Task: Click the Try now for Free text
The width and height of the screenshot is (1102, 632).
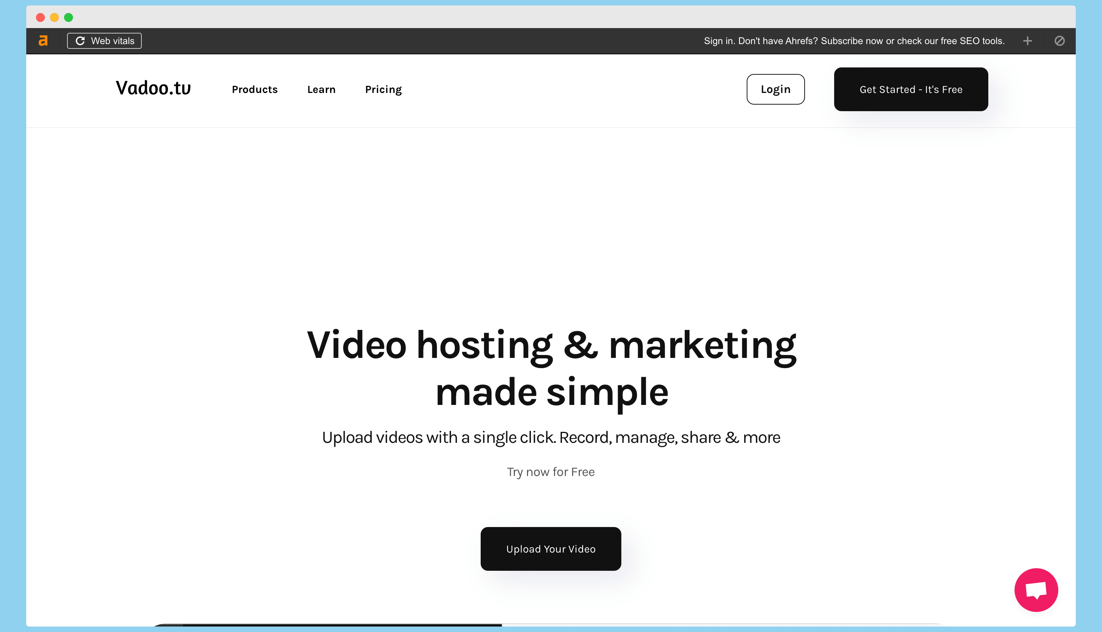Action: [551, 472]
